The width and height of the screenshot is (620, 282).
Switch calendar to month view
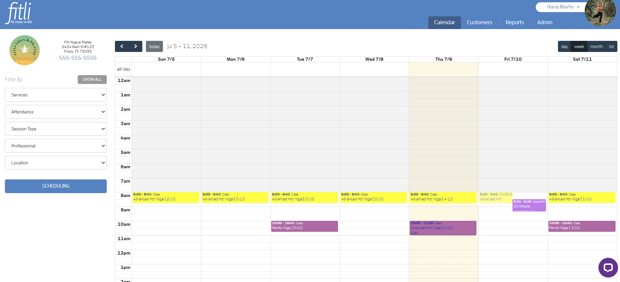pyautogui.click(x=596, y=46)
